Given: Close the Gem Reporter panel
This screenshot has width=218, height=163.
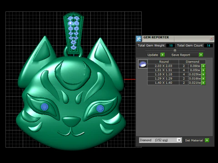Looking at the screenshot, I should (x=211, y=38).
